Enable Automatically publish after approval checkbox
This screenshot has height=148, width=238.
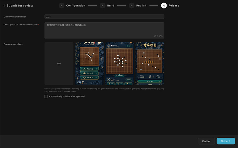pyautogui.click(x=46, y=96)
